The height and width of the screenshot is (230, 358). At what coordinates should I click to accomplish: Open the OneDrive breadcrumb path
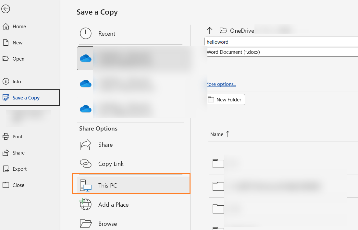click(x=242, y=30)
